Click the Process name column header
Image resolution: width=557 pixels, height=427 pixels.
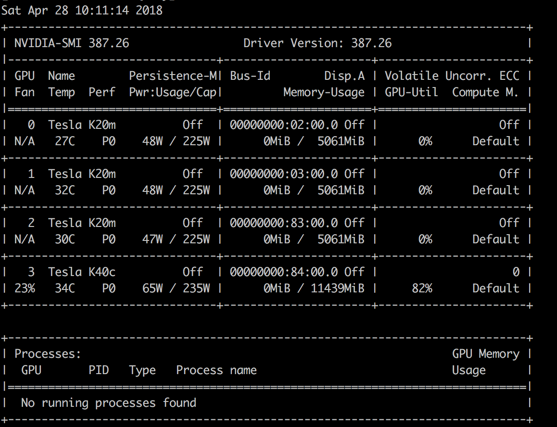216,370
